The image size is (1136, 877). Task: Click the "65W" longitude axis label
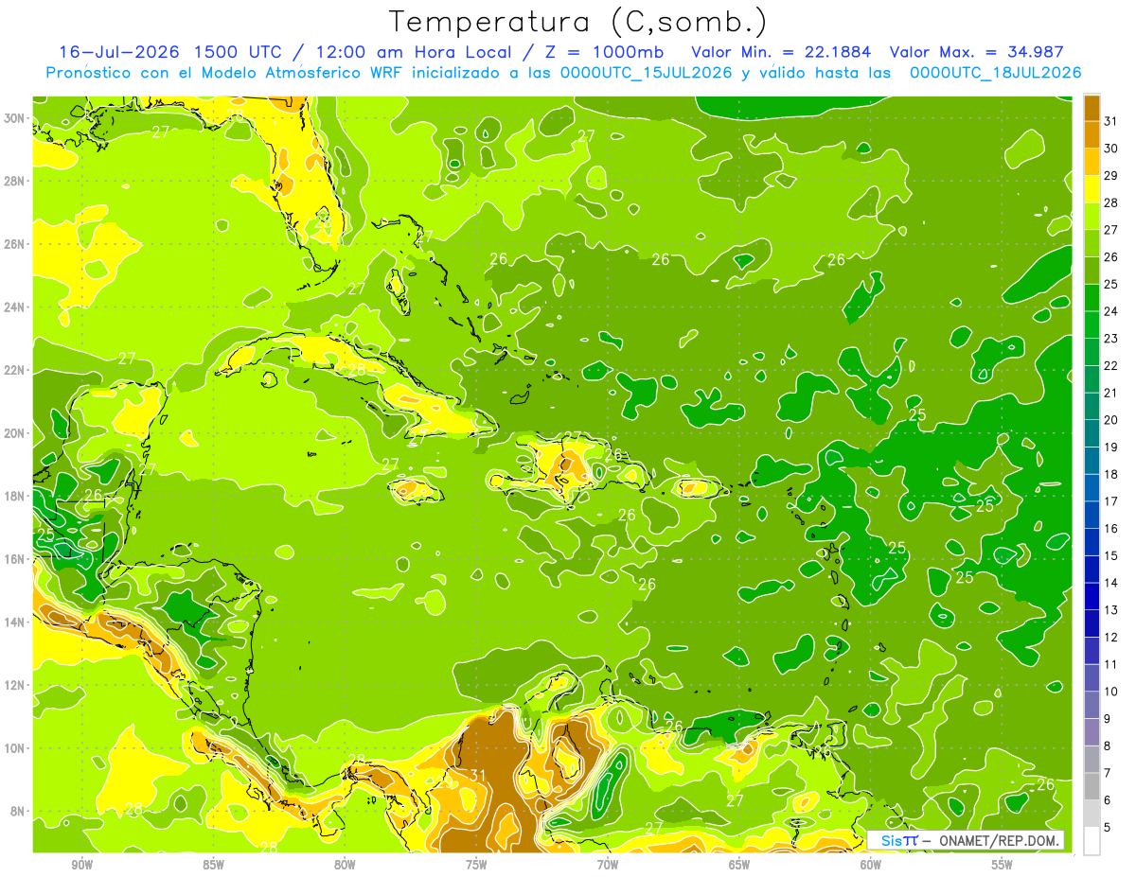(739, 866)
